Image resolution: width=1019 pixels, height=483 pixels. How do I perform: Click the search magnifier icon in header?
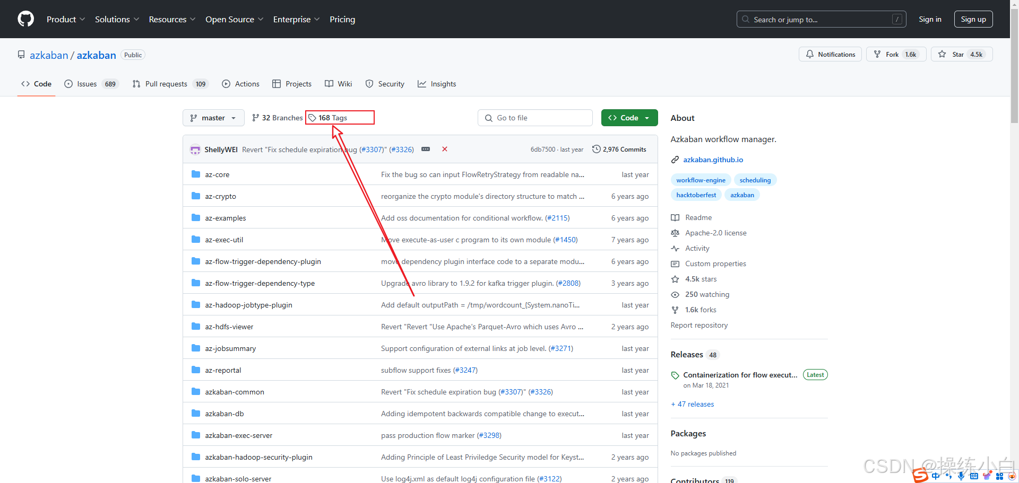(x=746, y=19)
